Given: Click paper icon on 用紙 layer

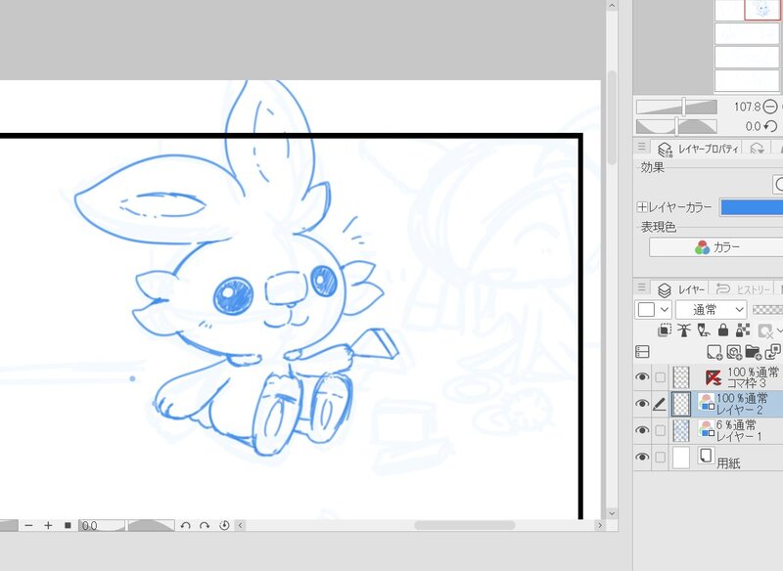Looking at the screenshot, I should point(706,456).
